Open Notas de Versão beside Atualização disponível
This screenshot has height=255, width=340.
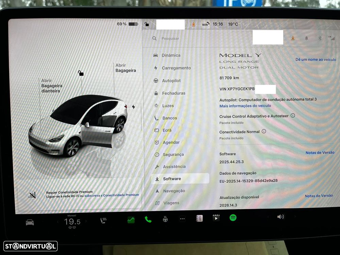(x=319, y=196)
